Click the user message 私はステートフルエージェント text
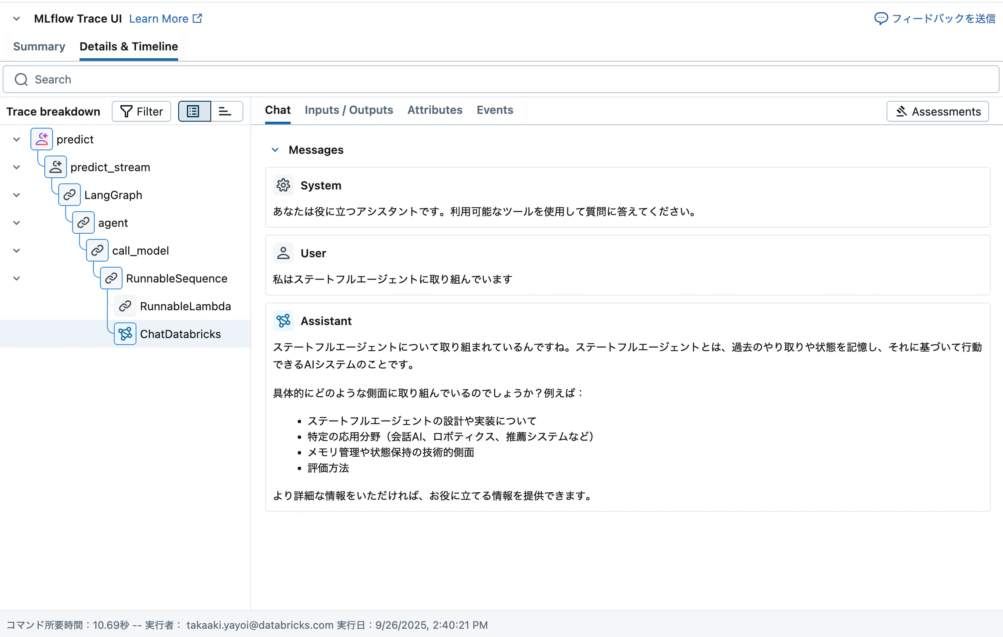The image size is (1003, 637). (393, 279)
